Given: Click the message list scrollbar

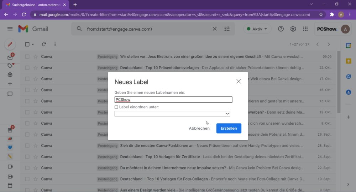Looking at the screenshot, I should pyautogui.click(x=339, y=82).
